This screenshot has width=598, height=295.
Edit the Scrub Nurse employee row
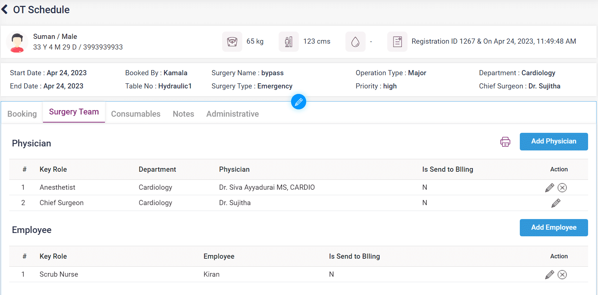pyautogui.click(x=549, y=275)
